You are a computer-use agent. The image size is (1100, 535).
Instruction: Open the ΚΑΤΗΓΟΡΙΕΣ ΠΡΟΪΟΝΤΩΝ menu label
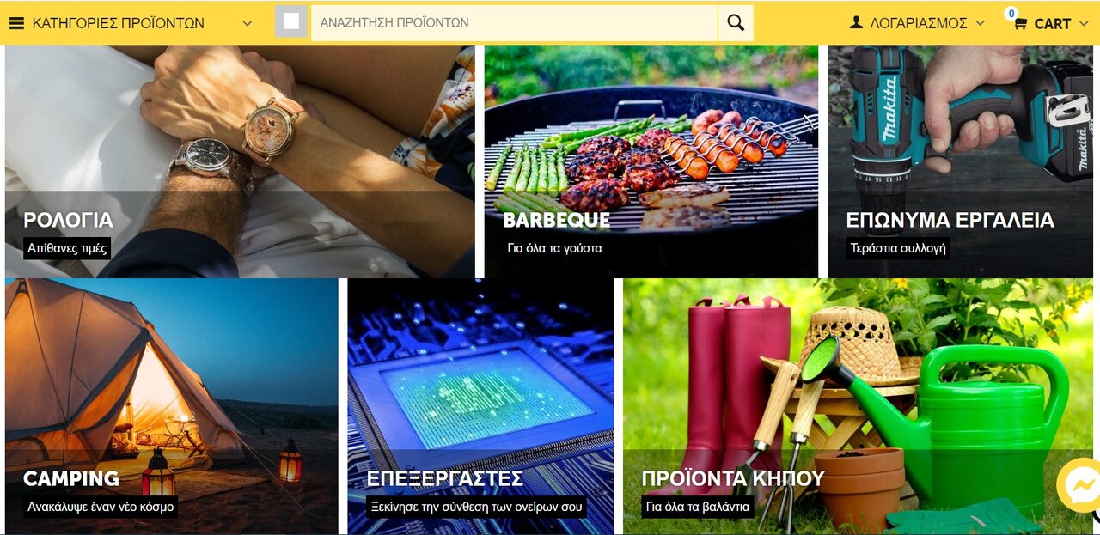tap(119, 23)
